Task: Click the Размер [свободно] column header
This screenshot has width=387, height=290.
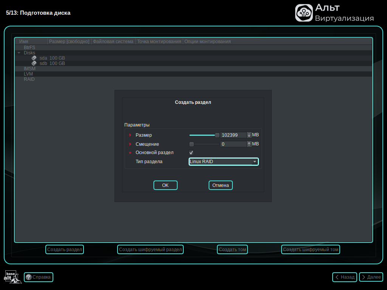Action: click(70, 42)
